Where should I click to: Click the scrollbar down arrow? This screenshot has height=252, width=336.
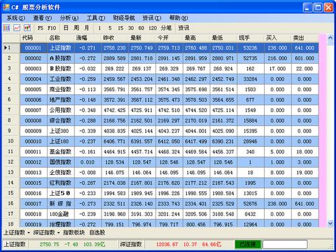tap(330, 223)
